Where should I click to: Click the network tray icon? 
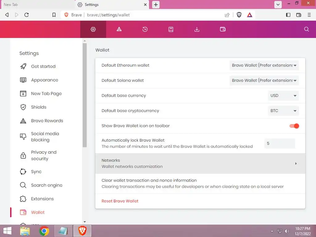pyautogui.click(x=280, y=231)
